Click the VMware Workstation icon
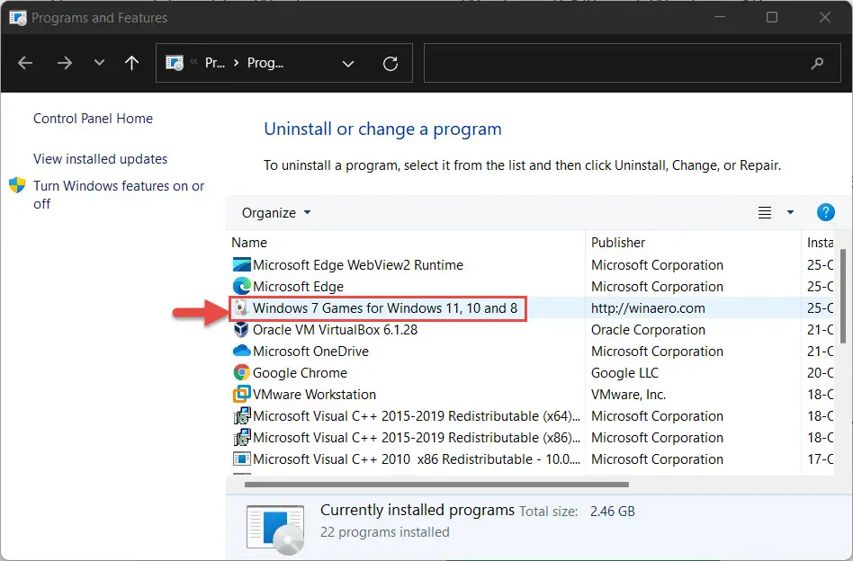The image size is (853, 561). tap(241, 394)
